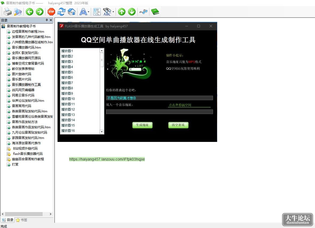Go forward using the green right arrow

pyautogui.click(x=40, y=12)
